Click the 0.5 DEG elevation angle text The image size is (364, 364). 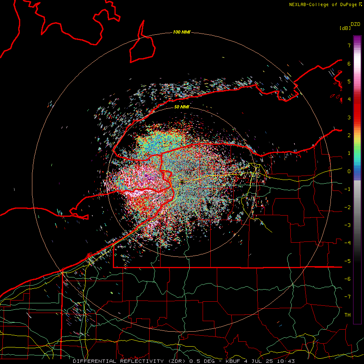202,361
